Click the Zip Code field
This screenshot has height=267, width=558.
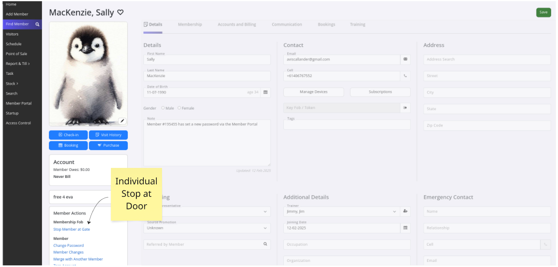[x=487, y=125]
